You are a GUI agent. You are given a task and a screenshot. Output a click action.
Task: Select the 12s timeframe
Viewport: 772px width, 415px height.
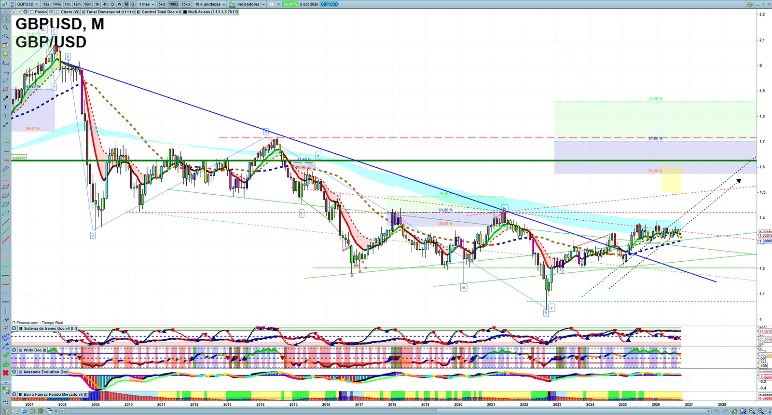click(x=46, y=4)
